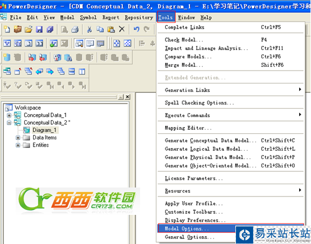Select Conceptual Data_1 tree item

coord(45,115)
